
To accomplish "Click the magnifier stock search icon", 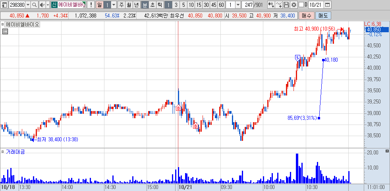I will click(x=34, y=5).
